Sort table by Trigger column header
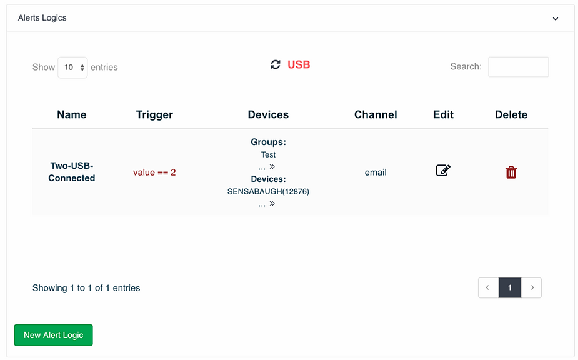 click(x=154, y=114)
